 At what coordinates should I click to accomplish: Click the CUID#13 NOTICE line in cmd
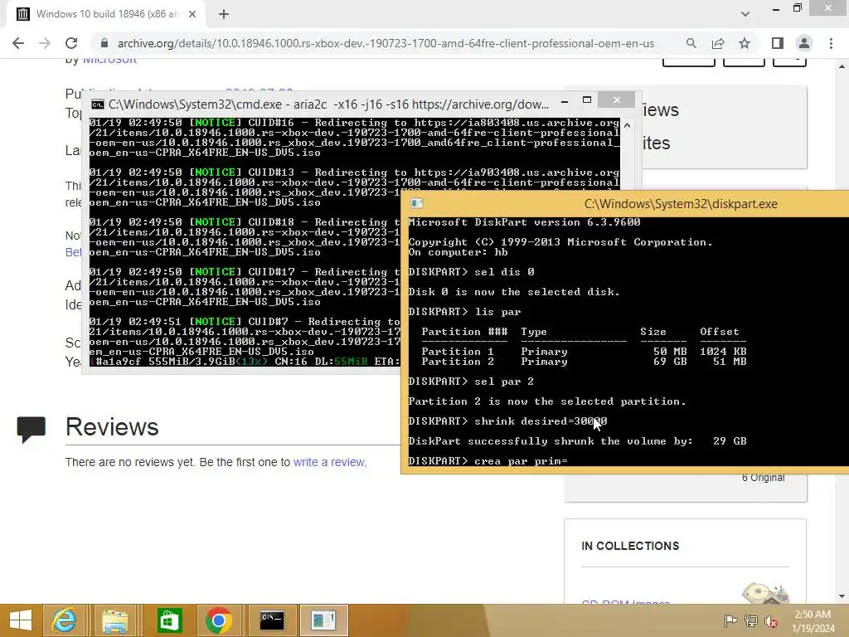click(x=354, y=173)
